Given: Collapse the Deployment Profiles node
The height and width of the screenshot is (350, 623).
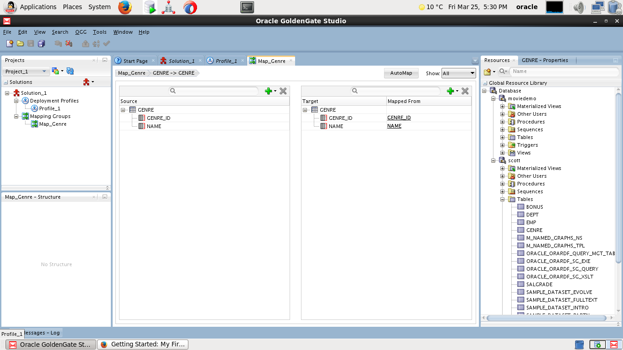Looking at the screenshot, I should coord(16,101).
